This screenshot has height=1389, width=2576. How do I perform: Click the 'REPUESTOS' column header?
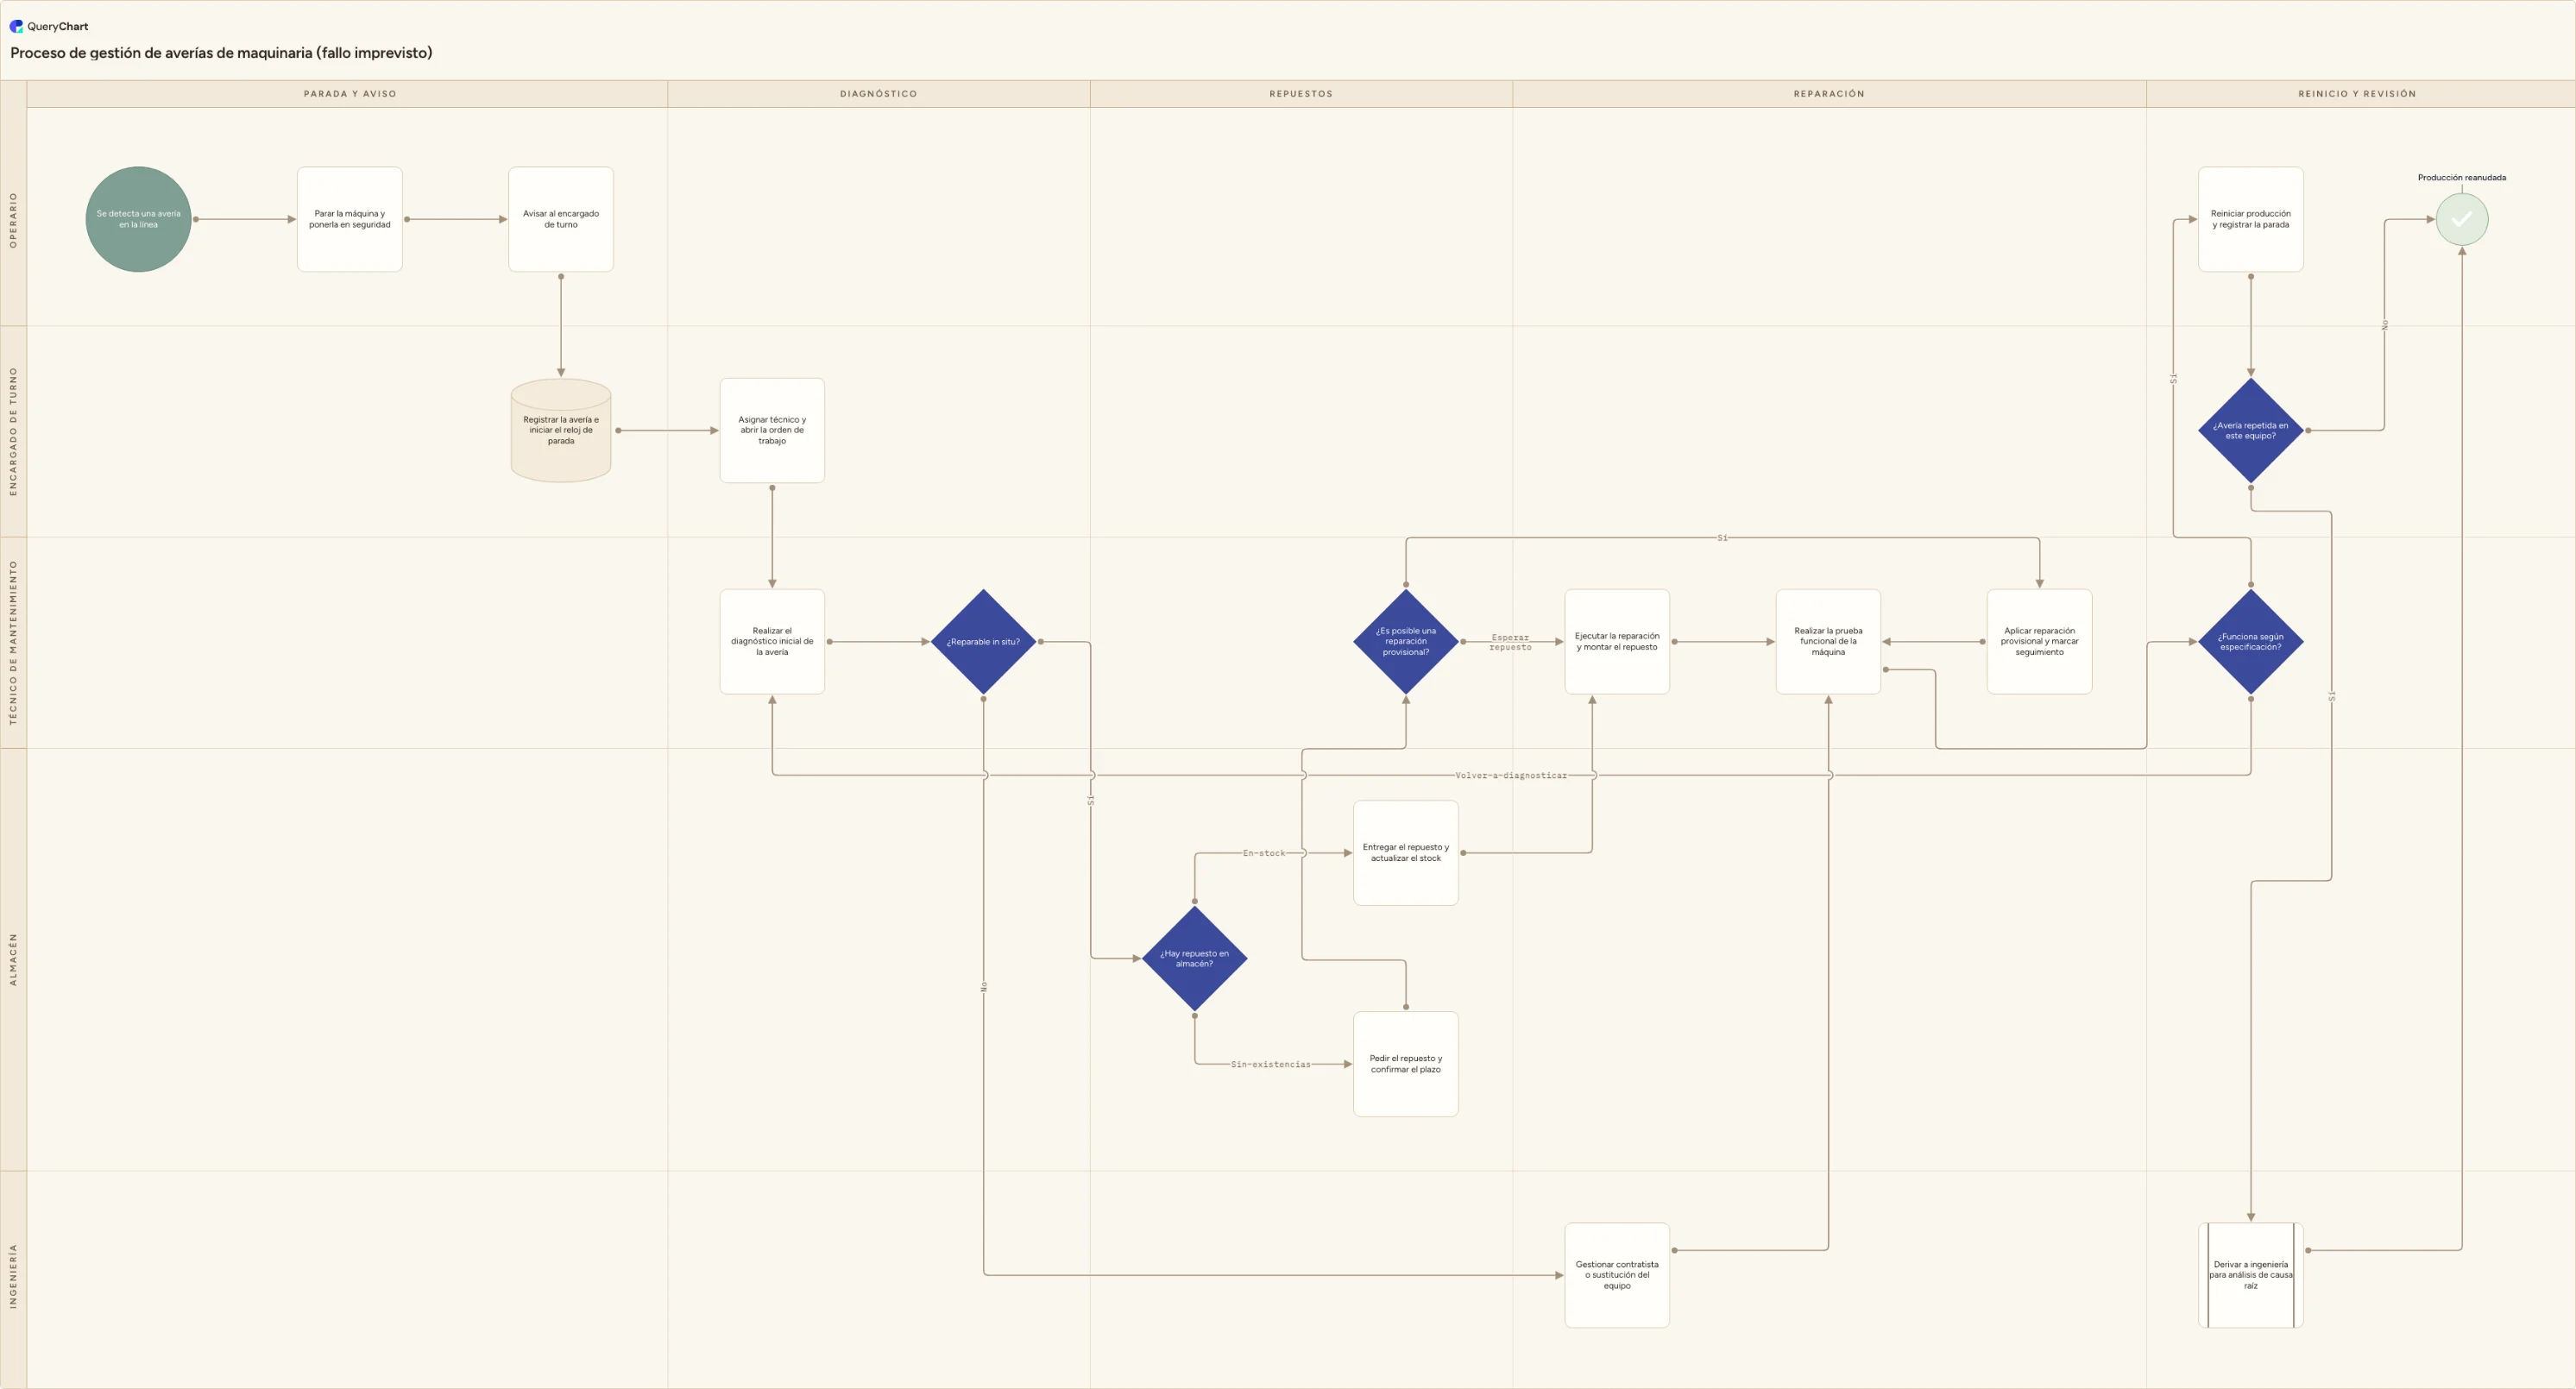pyautogui.click(x=1300, y=94)
